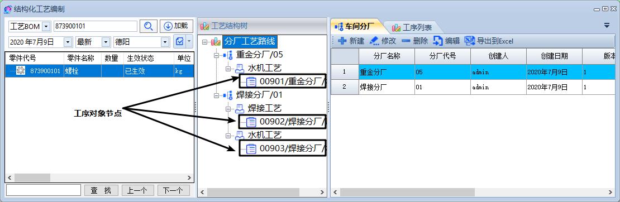Image resolution: width=620 pixels, height=202 pixels.
Task: Click the 873900101 part number input field
Action: point(96,26)
